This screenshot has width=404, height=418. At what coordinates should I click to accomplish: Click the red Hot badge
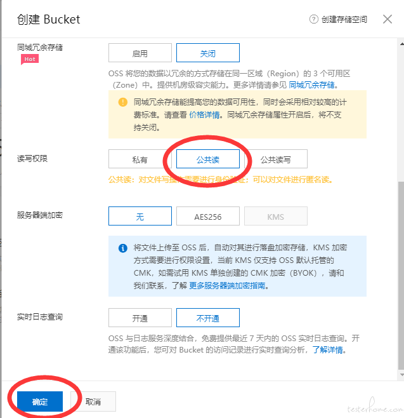[30, 59]
